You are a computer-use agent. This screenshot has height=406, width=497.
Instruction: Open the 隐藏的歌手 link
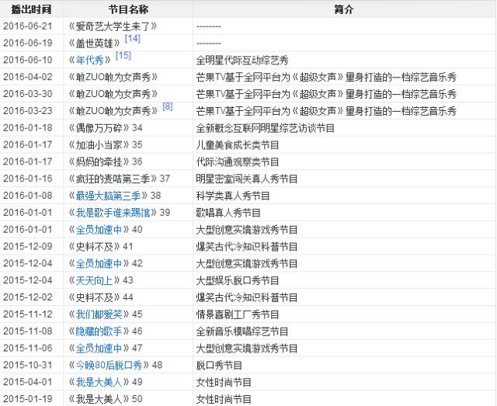pyautogui.click(x=99, y=331)
